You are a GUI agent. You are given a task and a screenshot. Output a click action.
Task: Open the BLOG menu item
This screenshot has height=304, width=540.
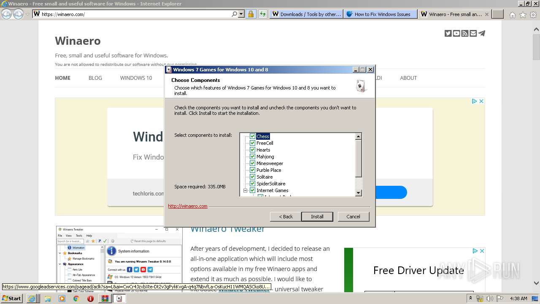point(95,78)
